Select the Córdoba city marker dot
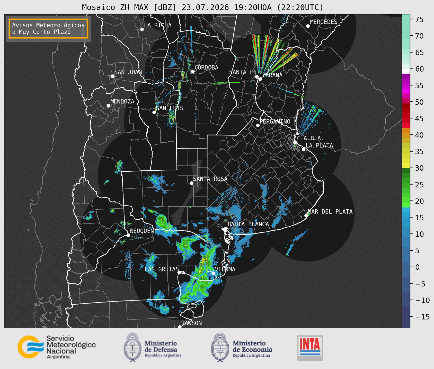The image size is (434, 369). 193,71
